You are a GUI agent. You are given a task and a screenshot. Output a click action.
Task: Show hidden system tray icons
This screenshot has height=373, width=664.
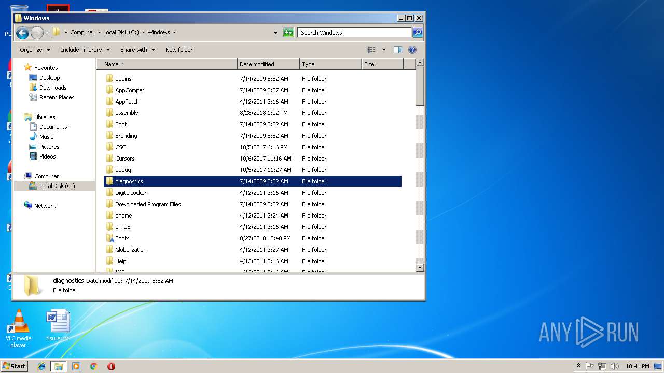point(578,366)
